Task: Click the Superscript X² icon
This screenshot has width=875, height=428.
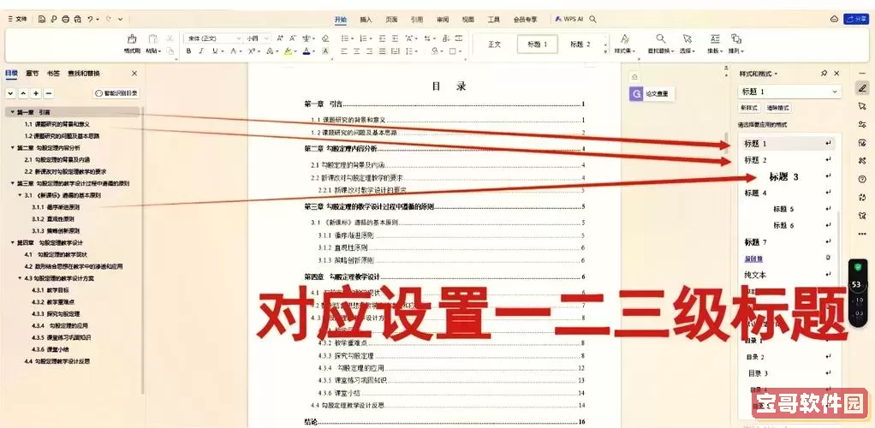Action: [x=252, y=51]
